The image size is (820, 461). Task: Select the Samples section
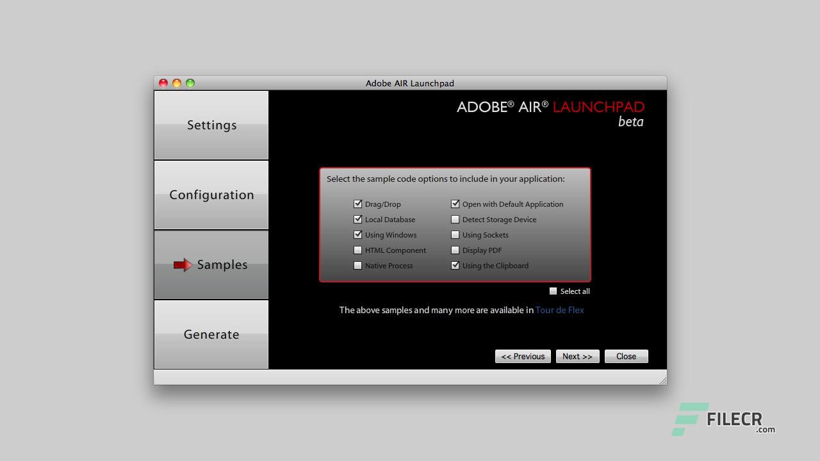211,264
